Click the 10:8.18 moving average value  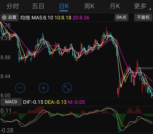[63, 18]
